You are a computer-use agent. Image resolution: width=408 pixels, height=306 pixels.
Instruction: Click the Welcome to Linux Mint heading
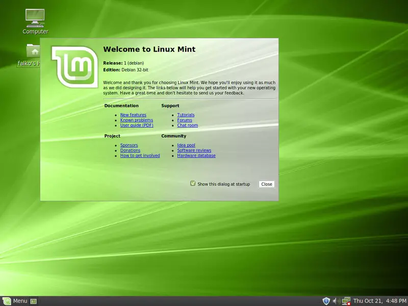tap(149, 49)
